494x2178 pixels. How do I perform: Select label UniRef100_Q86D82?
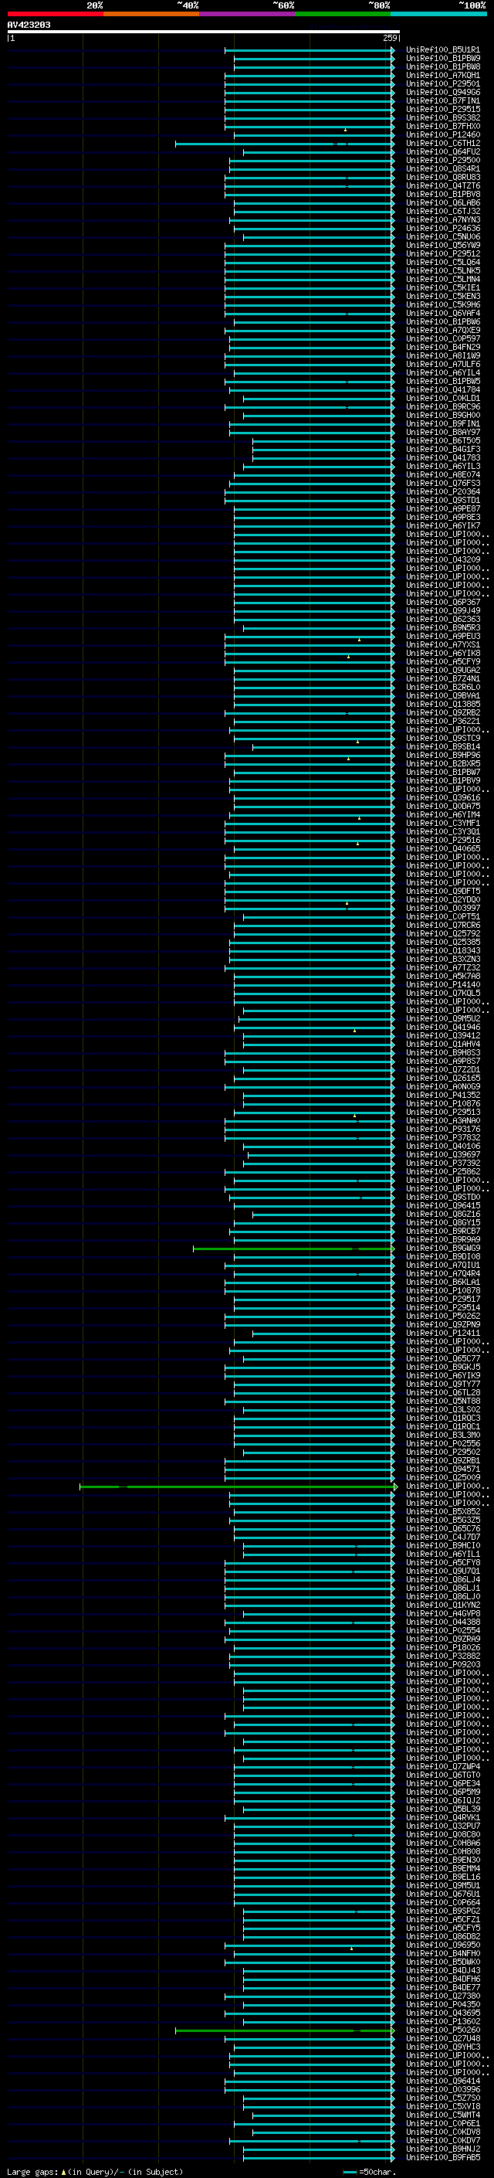[442, 1936]
